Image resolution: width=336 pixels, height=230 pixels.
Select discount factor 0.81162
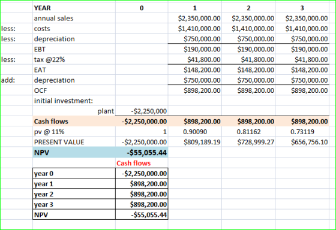(x=249, y=132)
